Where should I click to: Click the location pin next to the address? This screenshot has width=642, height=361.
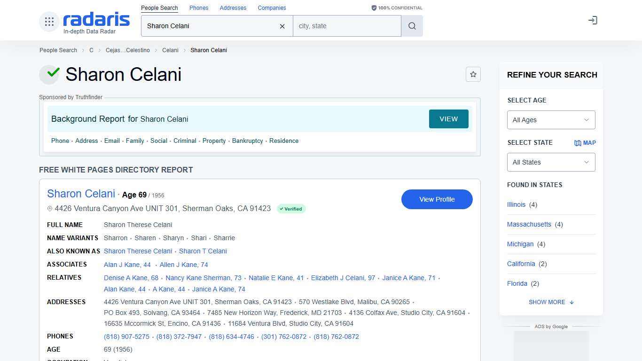[x=50, y=208]
